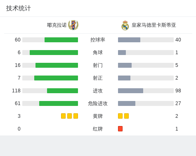Click the 技术统计 section title

[19, 8]
